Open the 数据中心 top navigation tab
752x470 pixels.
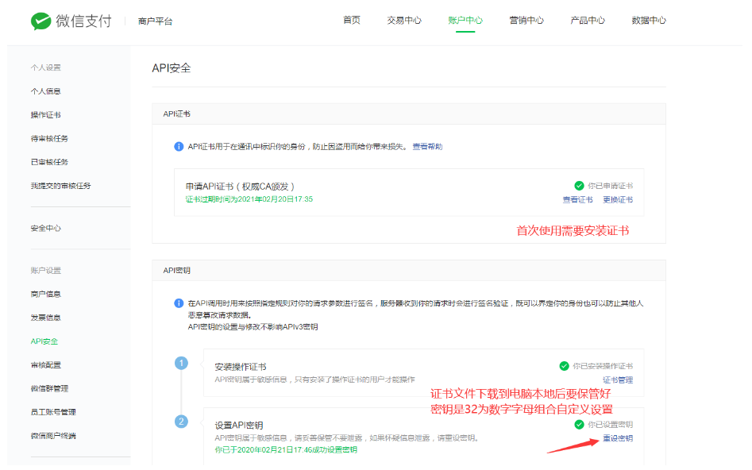coord(649,20)
